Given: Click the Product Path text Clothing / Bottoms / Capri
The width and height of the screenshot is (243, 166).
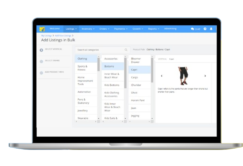Looking at the screenshot, I should point(158,49).
